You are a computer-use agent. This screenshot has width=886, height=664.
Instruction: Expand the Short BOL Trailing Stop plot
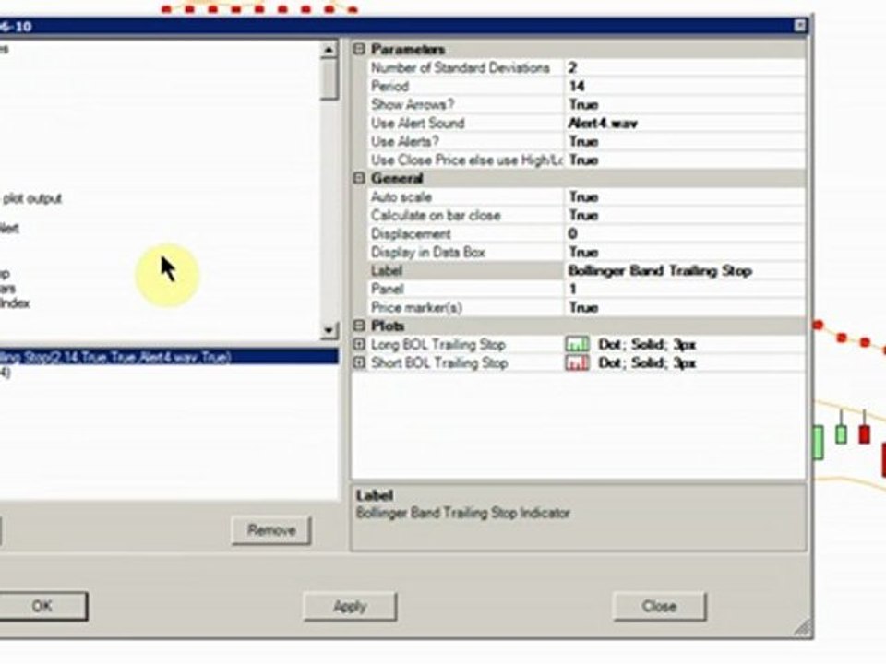click(x=359, y=362)
